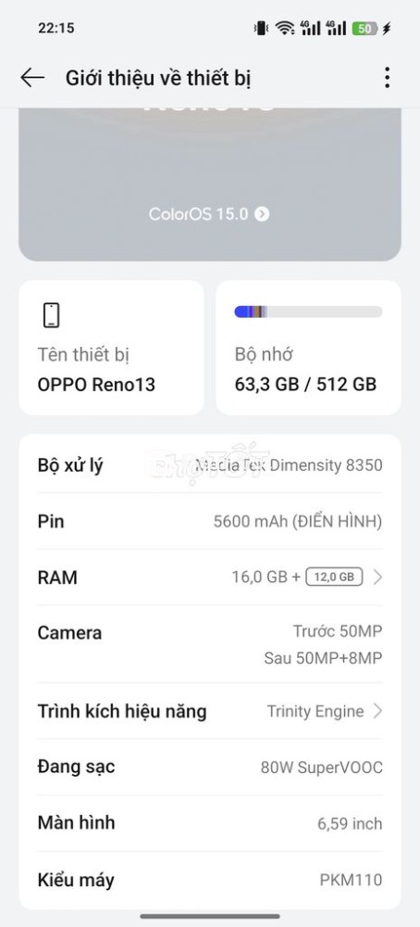Open the Tên thiết bị OPPO Reno13 card
Viewport: 420px width, 927px height.
pyautogui.click(x=112, y=348)
